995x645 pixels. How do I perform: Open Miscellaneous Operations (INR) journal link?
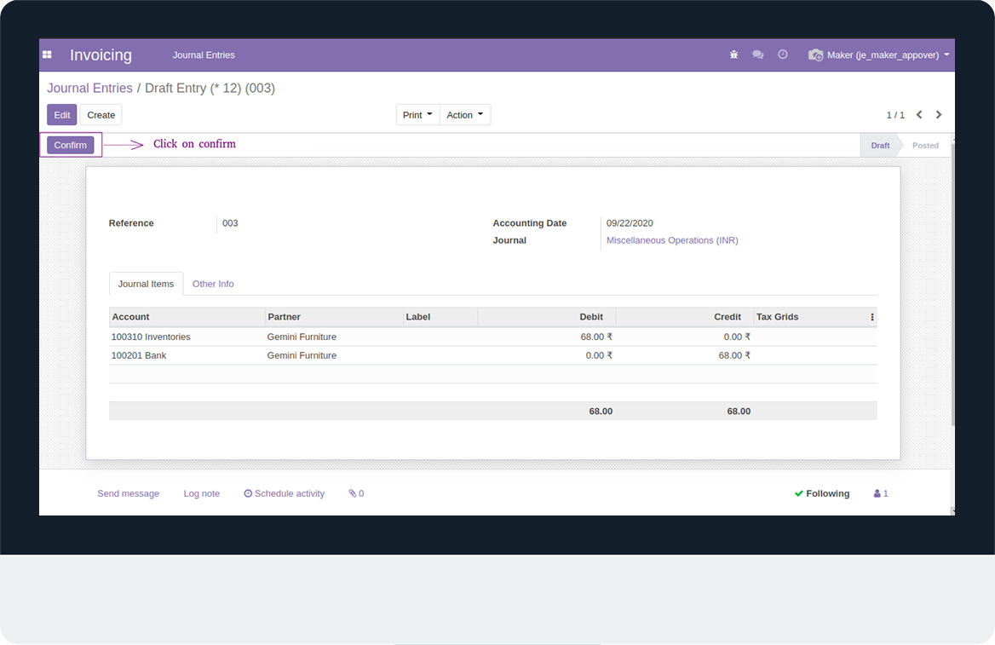click(672, 240)
